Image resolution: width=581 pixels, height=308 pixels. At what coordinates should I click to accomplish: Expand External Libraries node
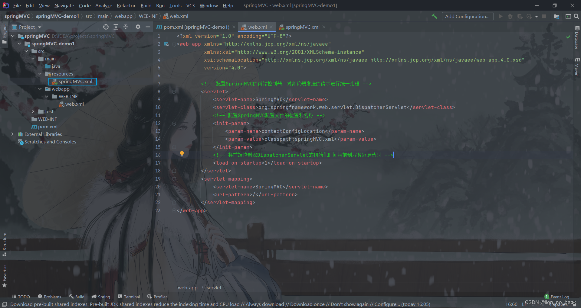(x=12, y=134)
